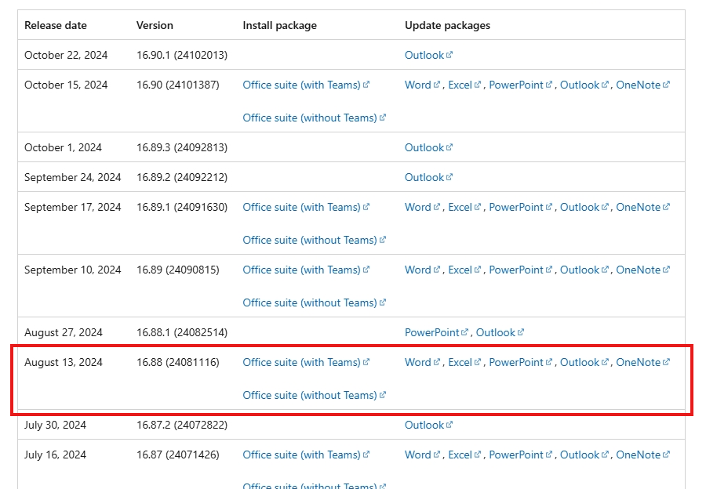Select the date September 24, 2024
Image resolution: width=706 pixels, height=489 pixels.
coord(72,177)
